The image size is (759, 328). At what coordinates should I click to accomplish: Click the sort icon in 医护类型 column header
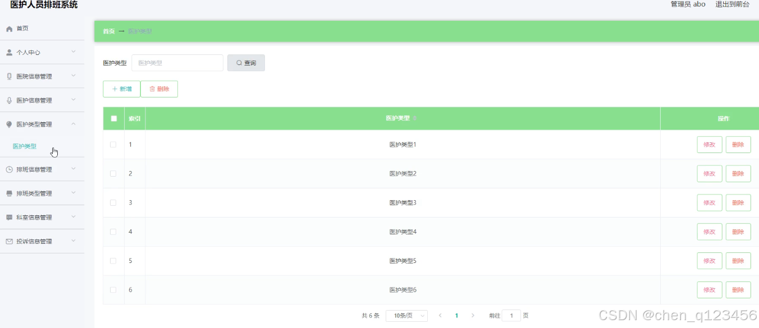pos(415,118)
